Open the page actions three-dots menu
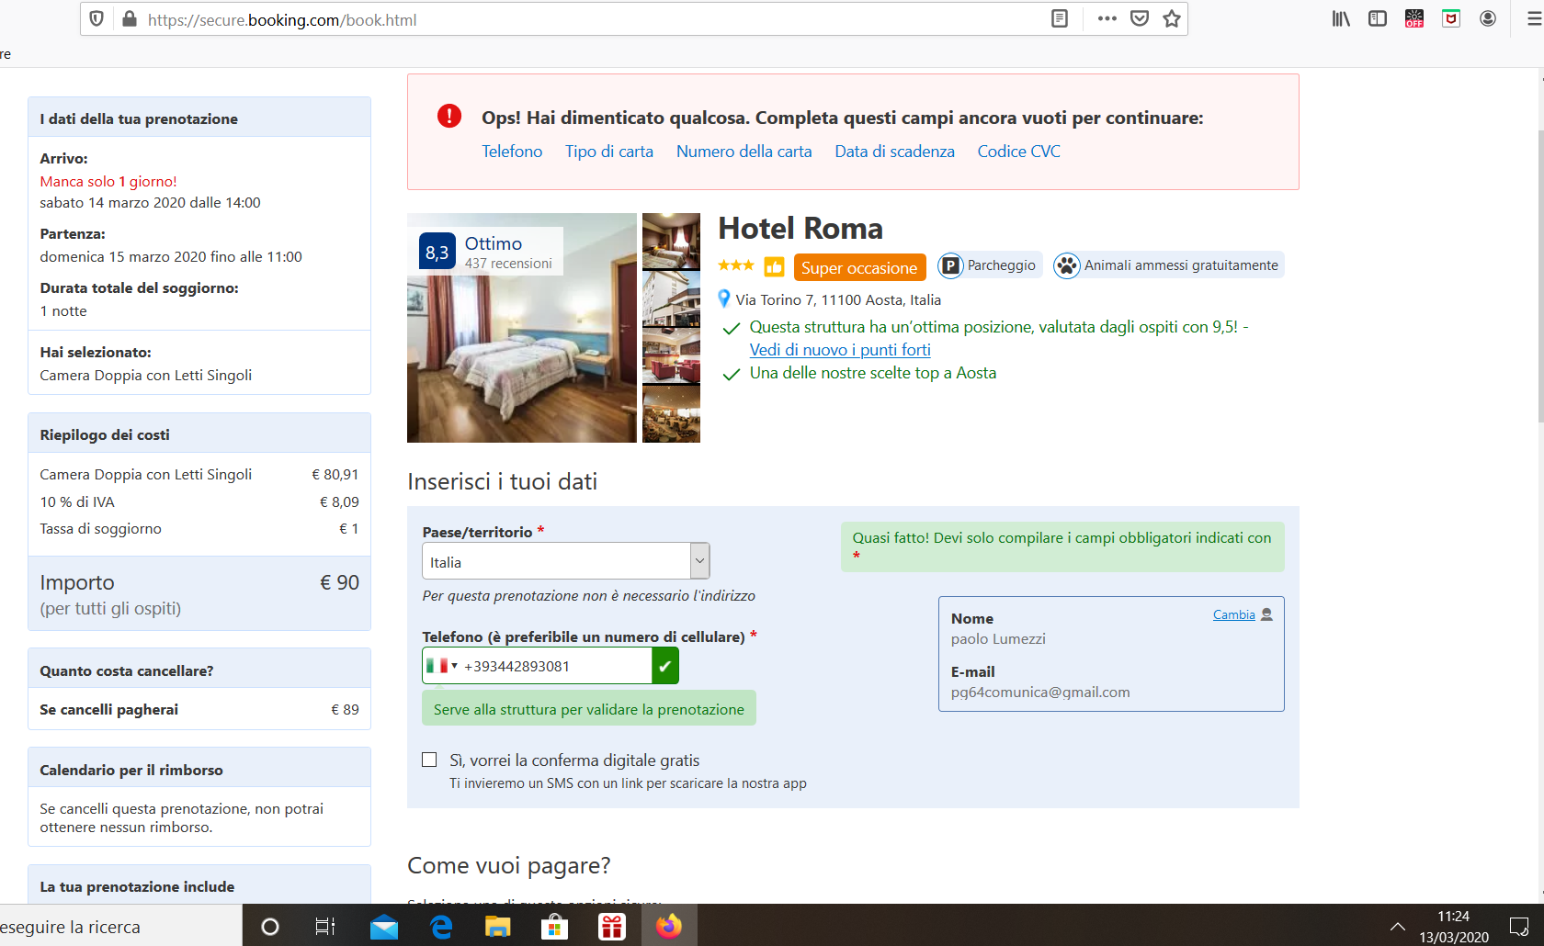Image resolution: width=1544 pixels, height=946 pixels. pos(1107,19)
